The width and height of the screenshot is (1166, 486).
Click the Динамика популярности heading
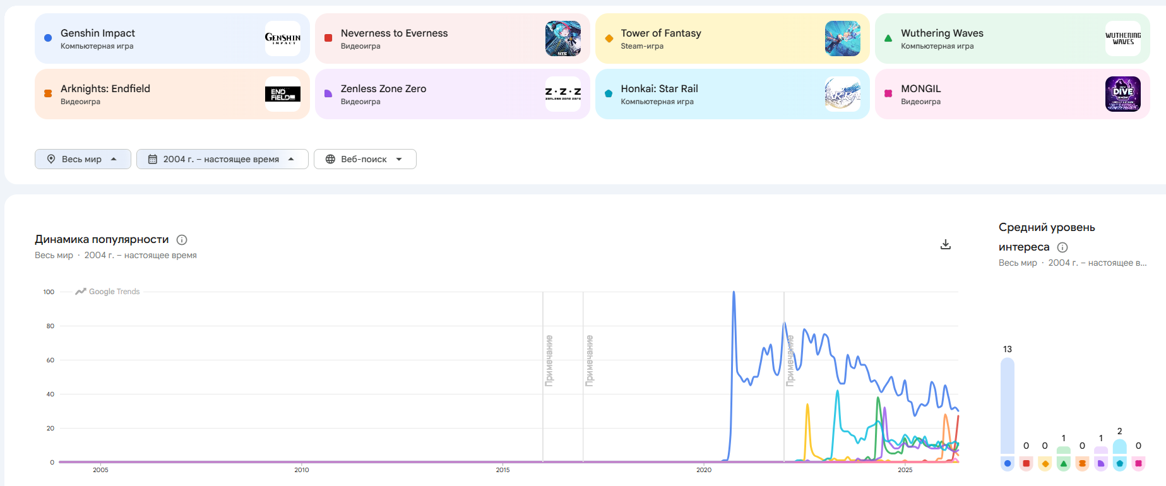pos(102,239)
